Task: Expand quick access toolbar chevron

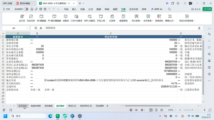Action: coord(58,9)
